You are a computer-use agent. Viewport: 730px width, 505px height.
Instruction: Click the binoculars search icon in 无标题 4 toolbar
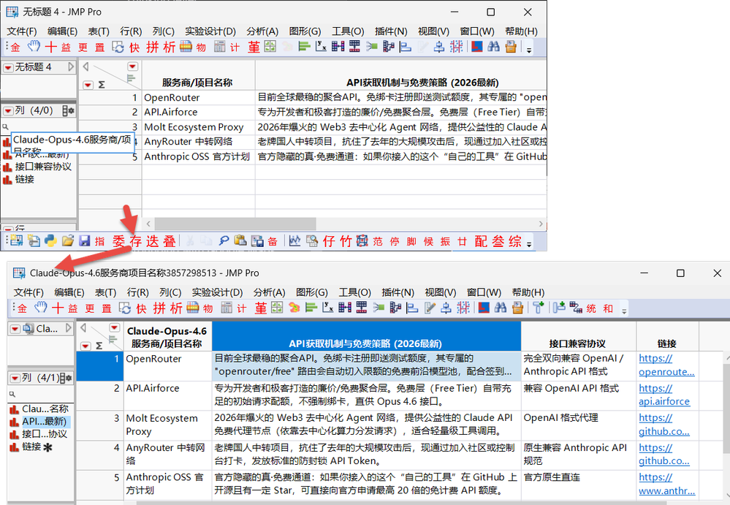pos(493,47)
